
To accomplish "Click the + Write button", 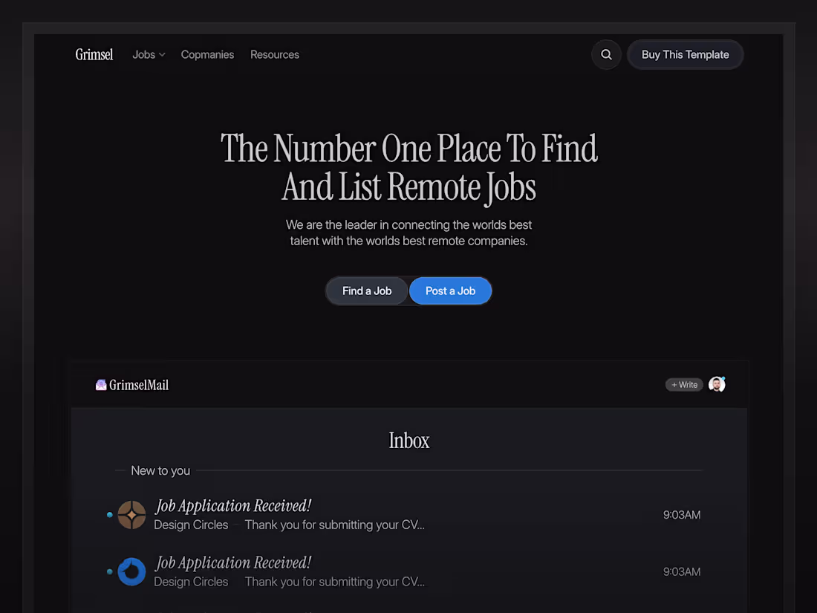I will (x=684, y=385).
